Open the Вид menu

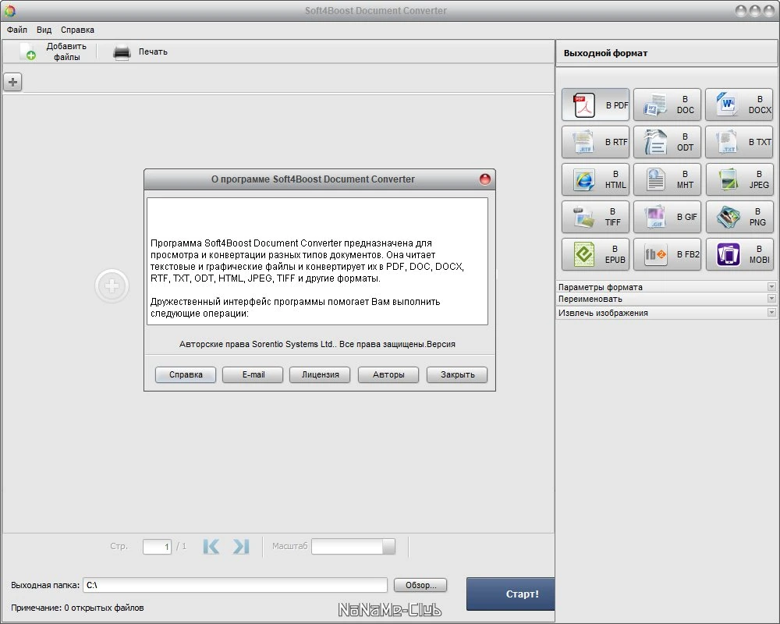(44, 30)
